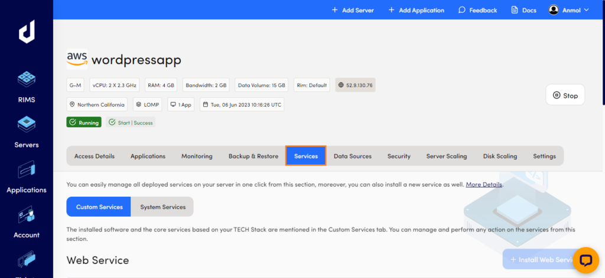
Task: Switch to the Server Scaling tab
Action: click(447, 156)
